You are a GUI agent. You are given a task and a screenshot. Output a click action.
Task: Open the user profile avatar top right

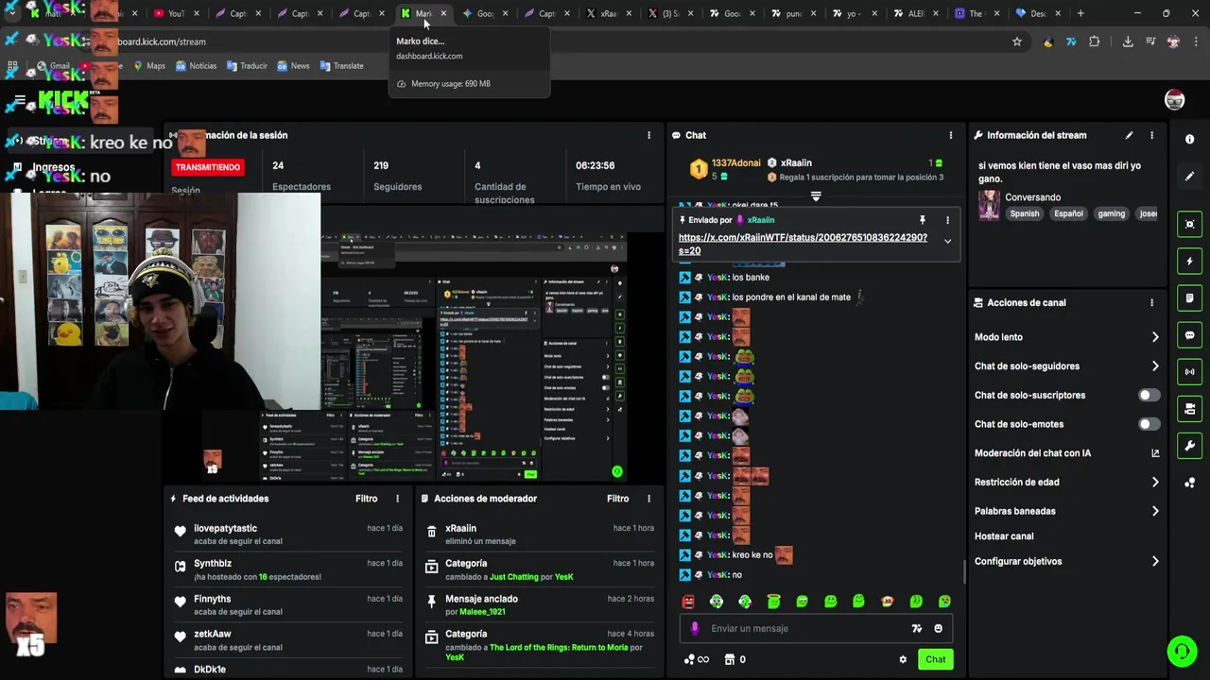click(1174, 100)
